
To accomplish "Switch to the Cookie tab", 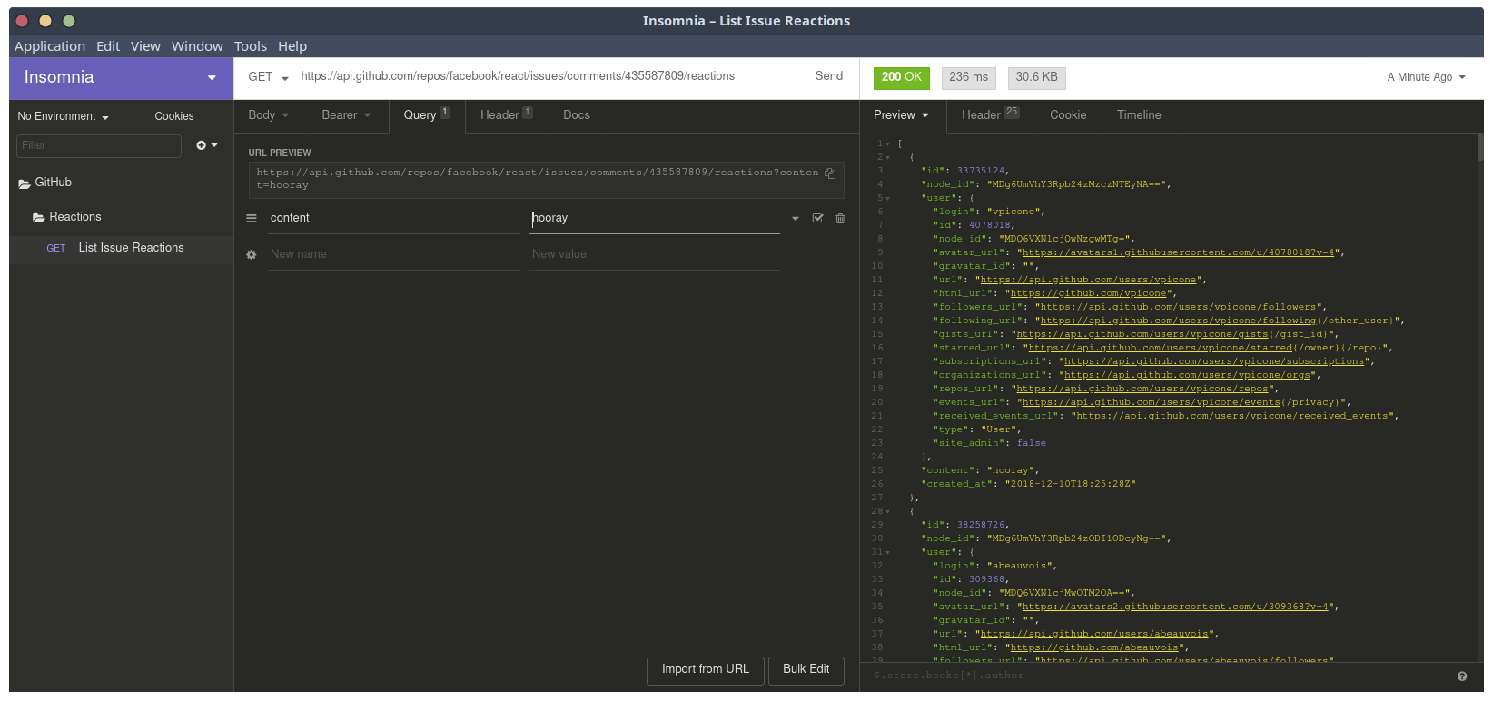I will (x=1068, y=115).
